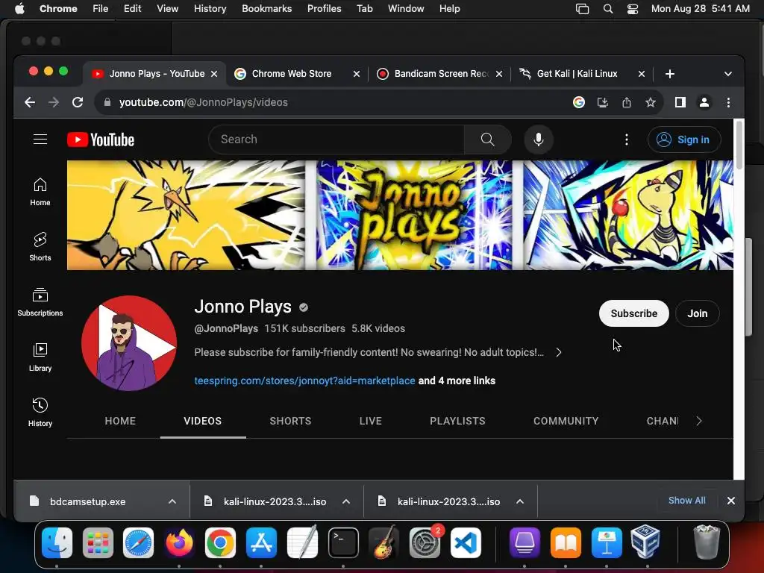
Task: Subscribe to Jonno Plays
Action: coord(634,313)
